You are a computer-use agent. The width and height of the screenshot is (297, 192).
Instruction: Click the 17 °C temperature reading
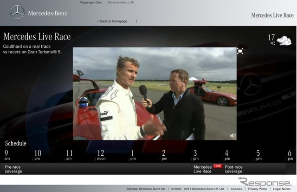tap(271, 40)
